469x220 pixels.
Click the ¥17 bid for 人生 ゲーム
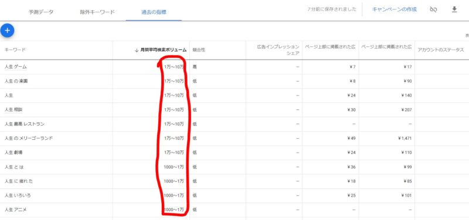(408, 67)
